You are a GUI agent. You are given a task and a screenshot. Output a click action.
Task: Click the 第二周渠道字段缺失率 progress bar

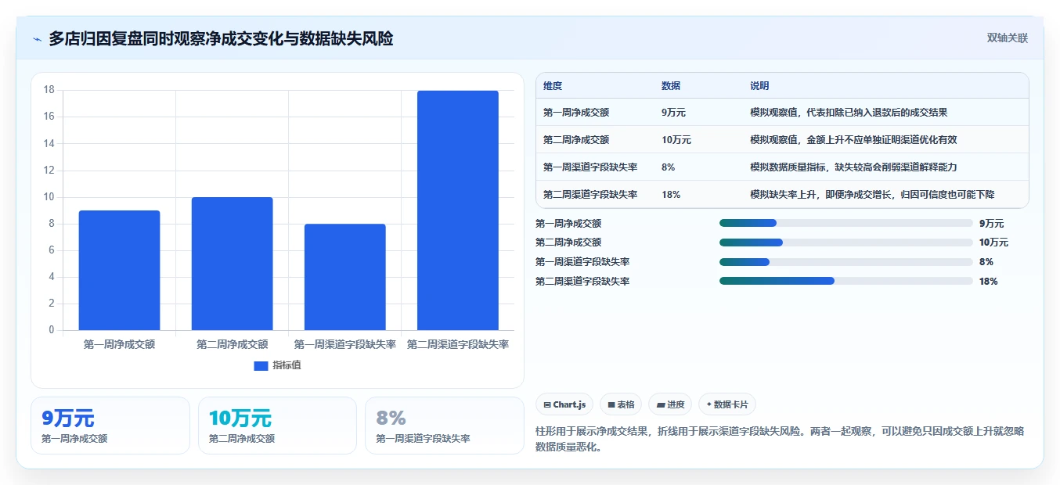(845, 281)
